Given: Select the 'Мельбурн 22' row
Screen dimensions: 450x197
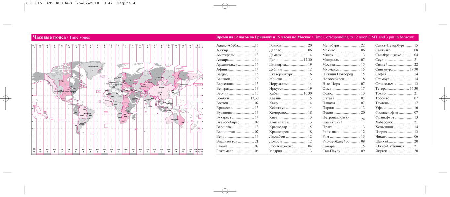Looking at the screenshot, I should pos(344,45).
